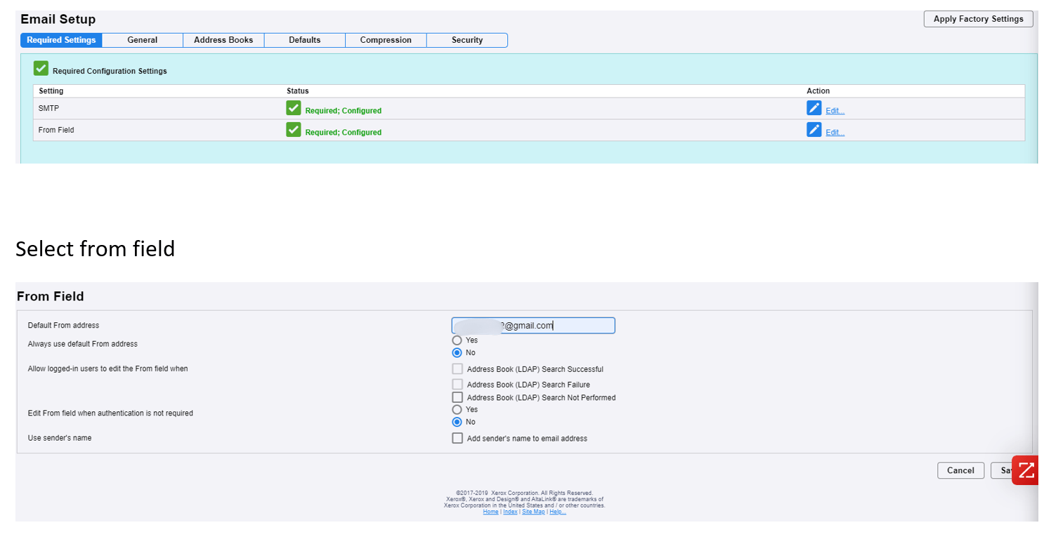Viewport: 1044px width, 544px height.
Task: Click the 'Select from field' instruction text
Action: point(96,248)
